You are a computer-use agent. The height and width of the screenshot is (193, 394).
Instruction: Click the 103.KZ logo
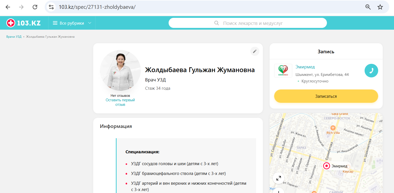(23, 23)
